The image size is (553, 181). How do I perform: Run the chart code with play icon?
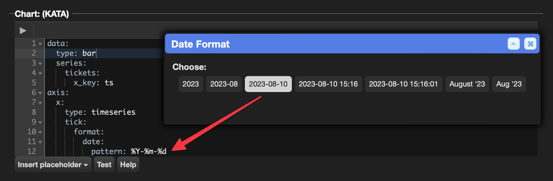tap(23, 30)
